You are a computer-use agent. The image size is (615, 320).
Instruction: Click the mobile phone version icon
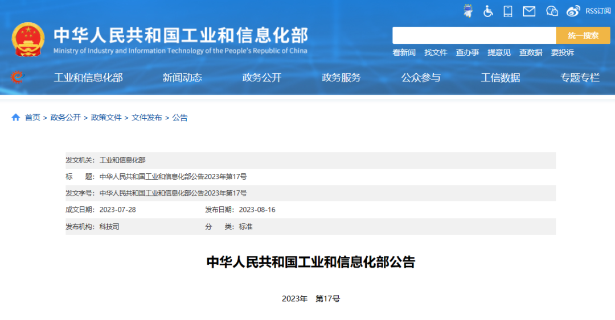tap(508, 11)
